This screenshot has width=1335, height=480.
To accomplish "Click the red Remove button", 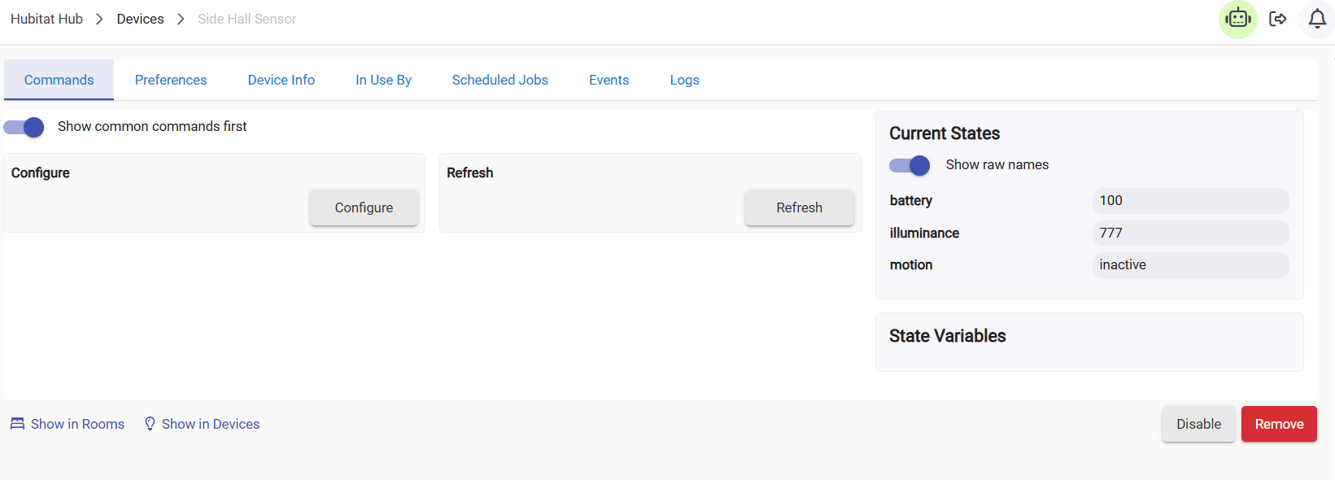I will point(1278,424).
